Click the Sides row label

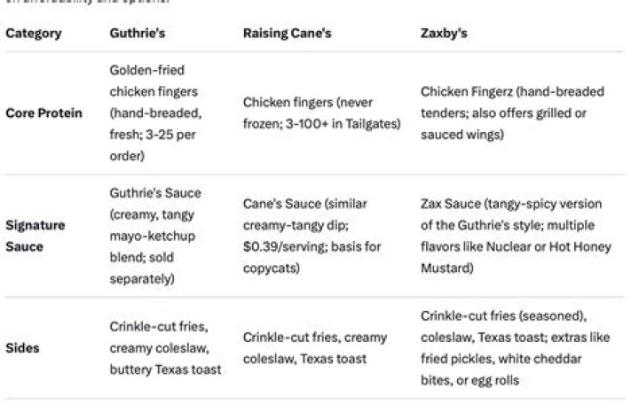pyautogui.click(x=22, y=348)
